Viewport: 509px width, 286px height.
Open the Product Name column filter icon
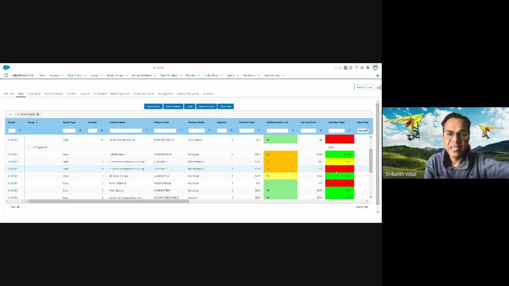pyautogui.click(x=146, y=131)
